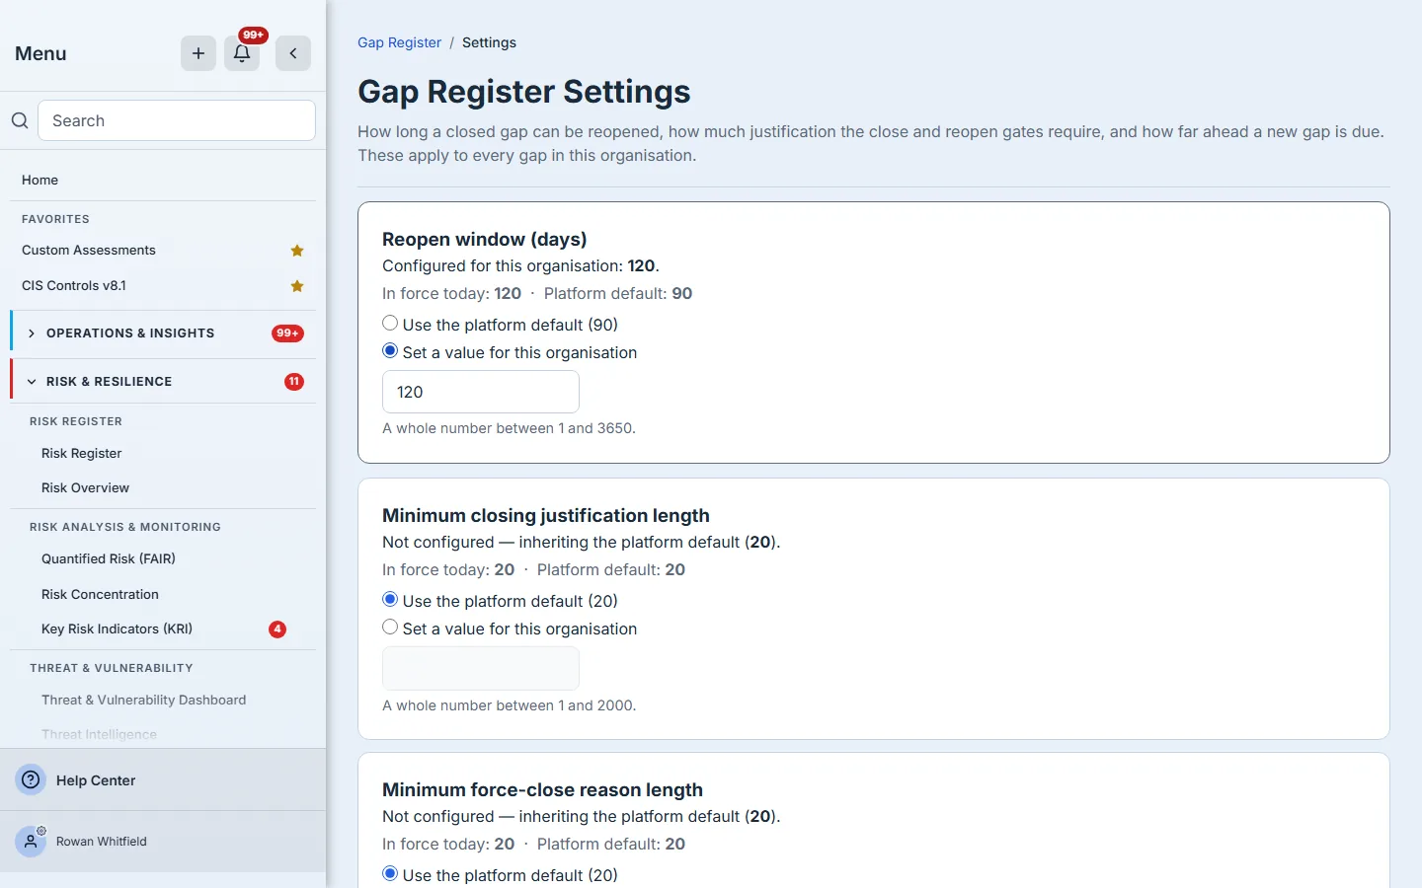This screenshot has height=888, width=1422.
Task: Collapse the sidebar menu with the arrow
Action: pos(293,53)
